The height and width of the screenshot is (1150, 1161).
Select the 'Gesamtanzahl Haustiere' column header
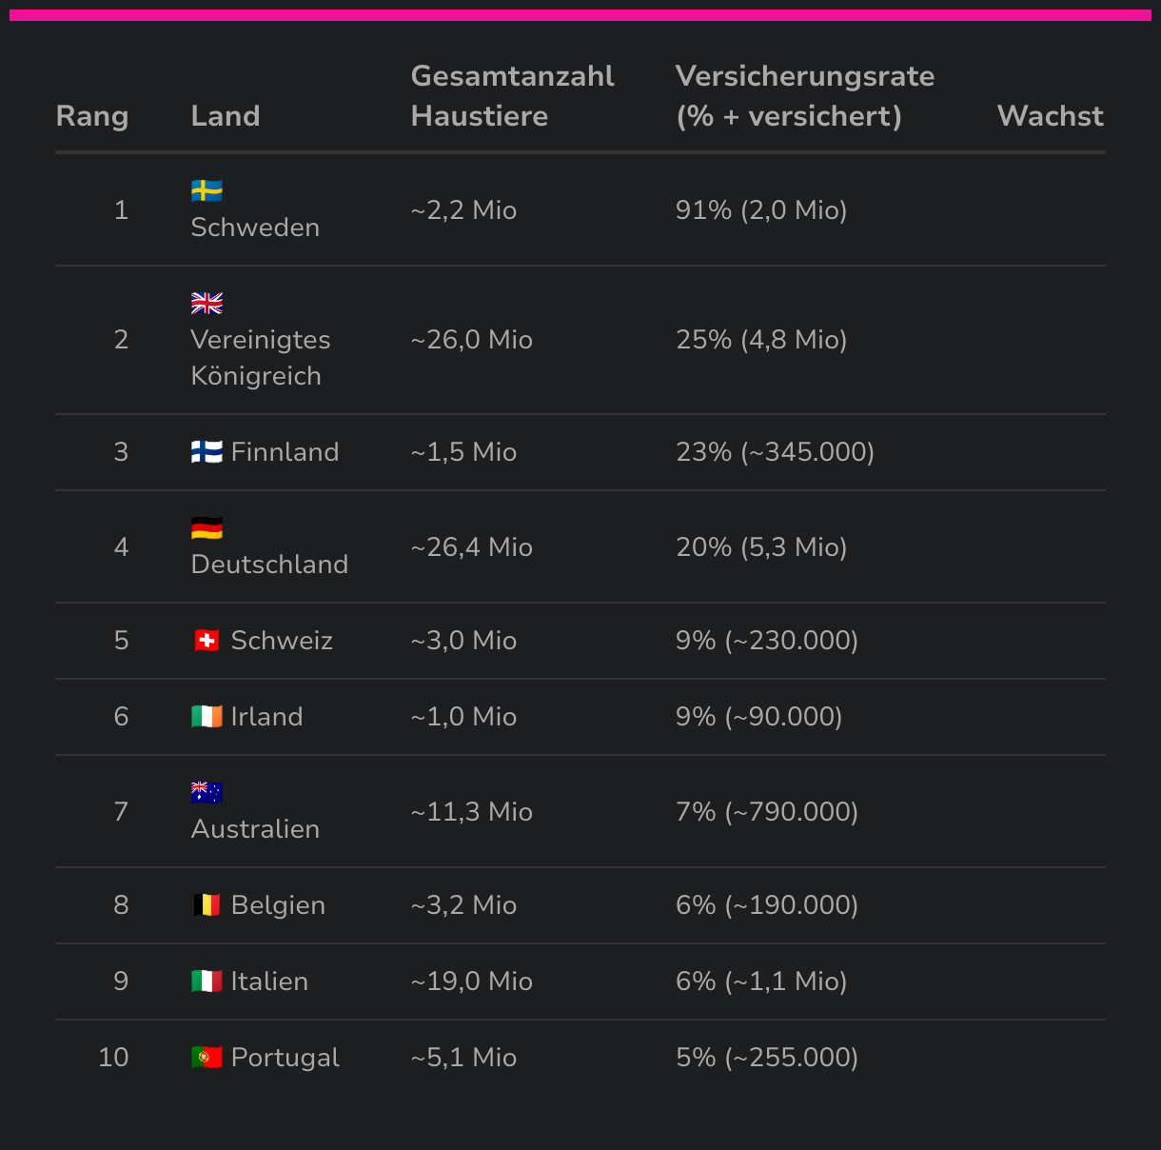click(512, 96)
